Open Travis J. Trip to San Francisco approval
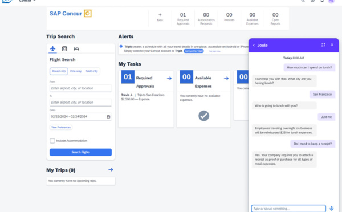342x212 pixels. (x=142, y=97)
